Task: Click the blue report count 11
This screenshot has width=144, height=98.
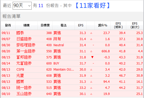Action: pos(41,6)
